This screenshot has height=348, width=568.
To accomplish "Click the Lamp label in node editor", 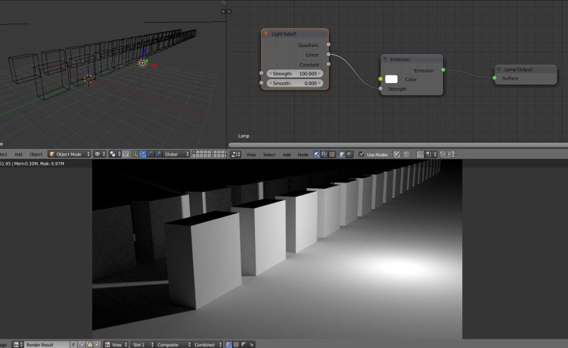I will [x=244, y=136].
